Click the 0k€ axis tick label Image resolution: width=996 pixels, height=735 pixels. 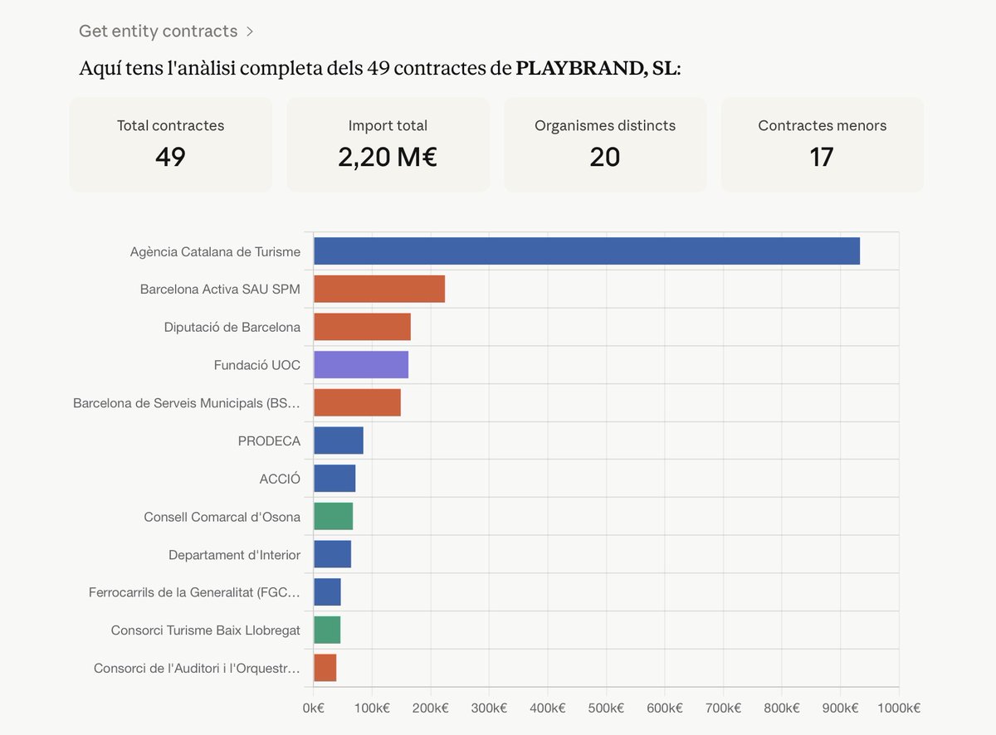click(x=314, y=708)
